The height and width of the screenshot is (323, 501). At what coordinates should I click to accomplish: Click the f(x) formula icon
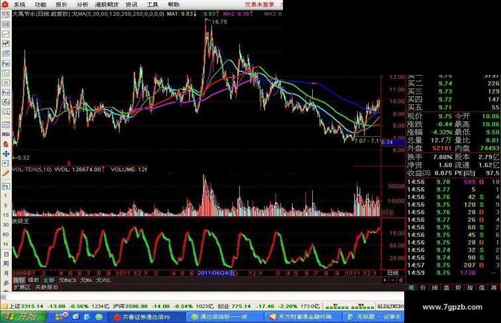click(6, 102)
